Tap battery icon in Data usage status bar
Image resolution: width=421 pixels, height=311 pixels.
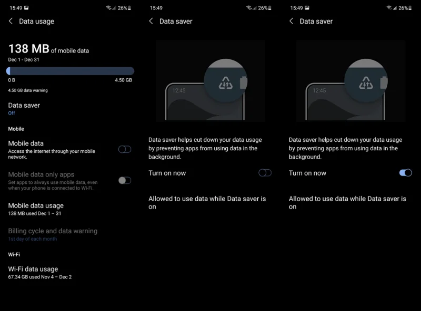point(129,8)
